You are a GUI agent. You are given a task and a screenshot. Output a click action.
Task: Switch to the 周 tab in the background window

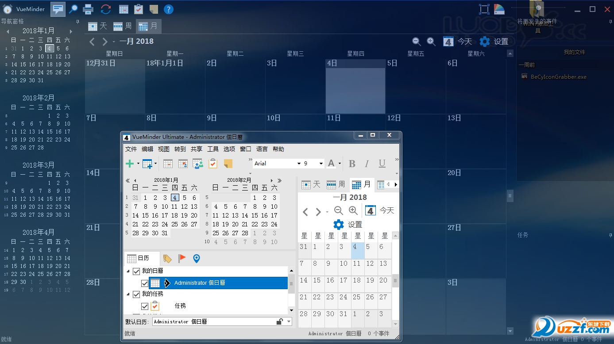pos(123,26)
